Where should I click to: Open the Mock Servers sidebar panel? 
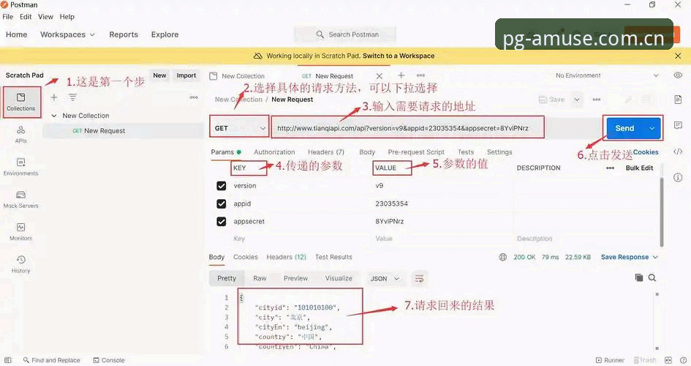pos(20,199)
